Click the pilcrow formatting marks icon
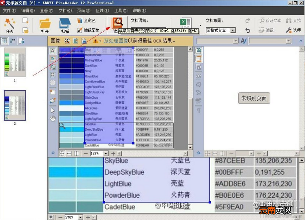 198,111
